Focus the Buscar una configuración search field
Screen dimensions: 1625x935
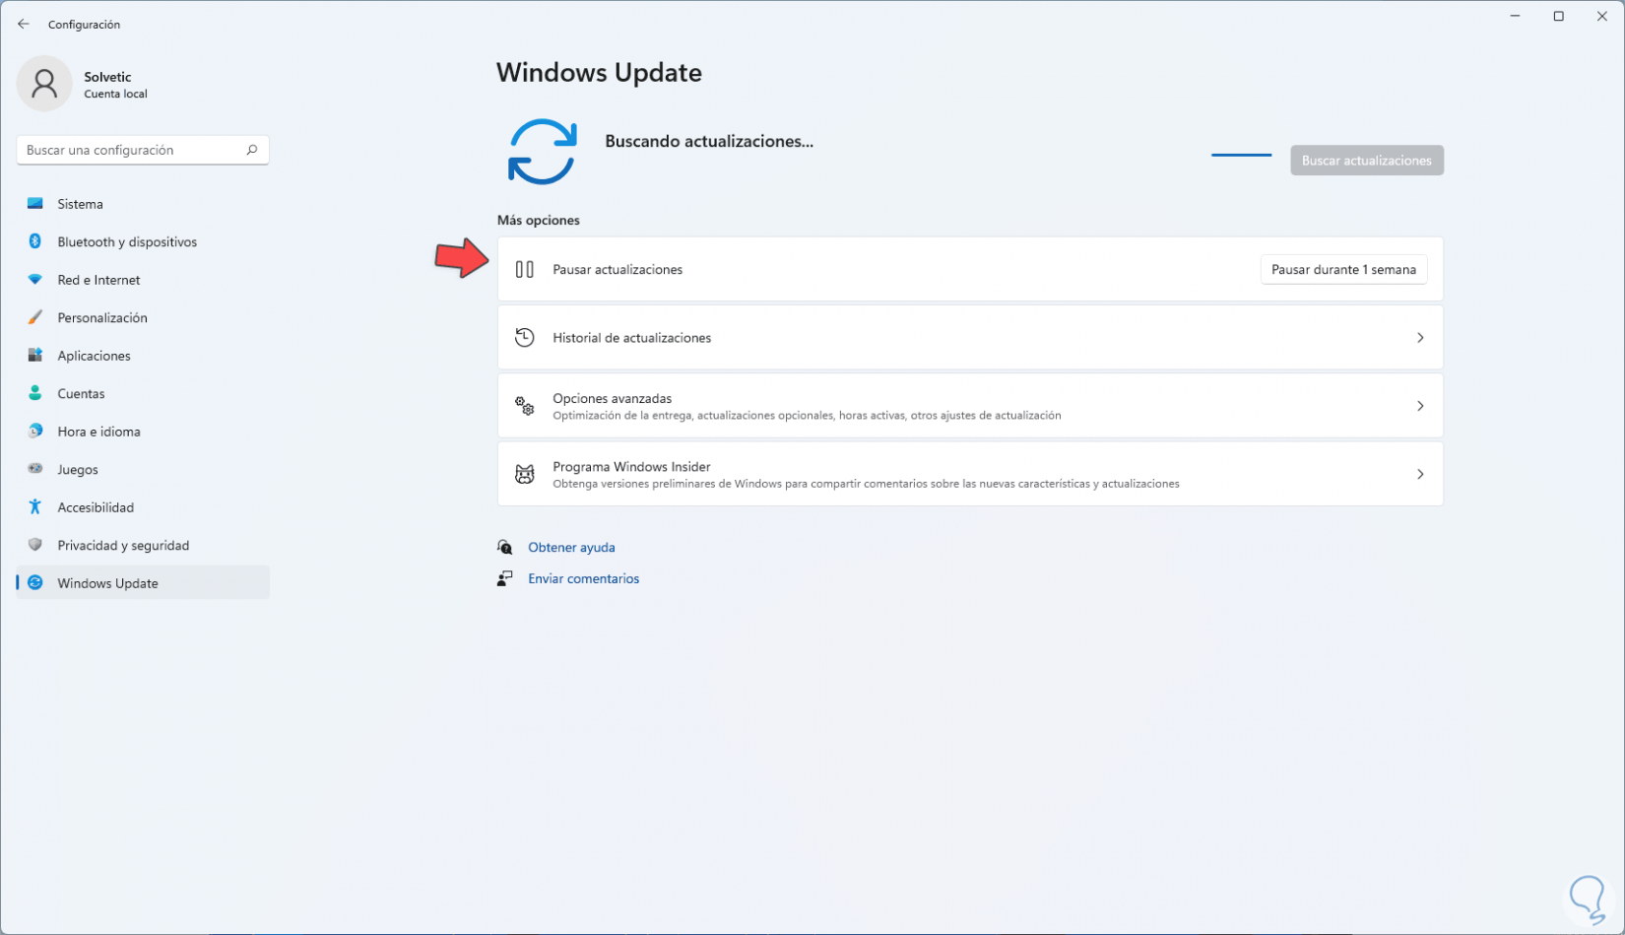(x=143, y=150)
